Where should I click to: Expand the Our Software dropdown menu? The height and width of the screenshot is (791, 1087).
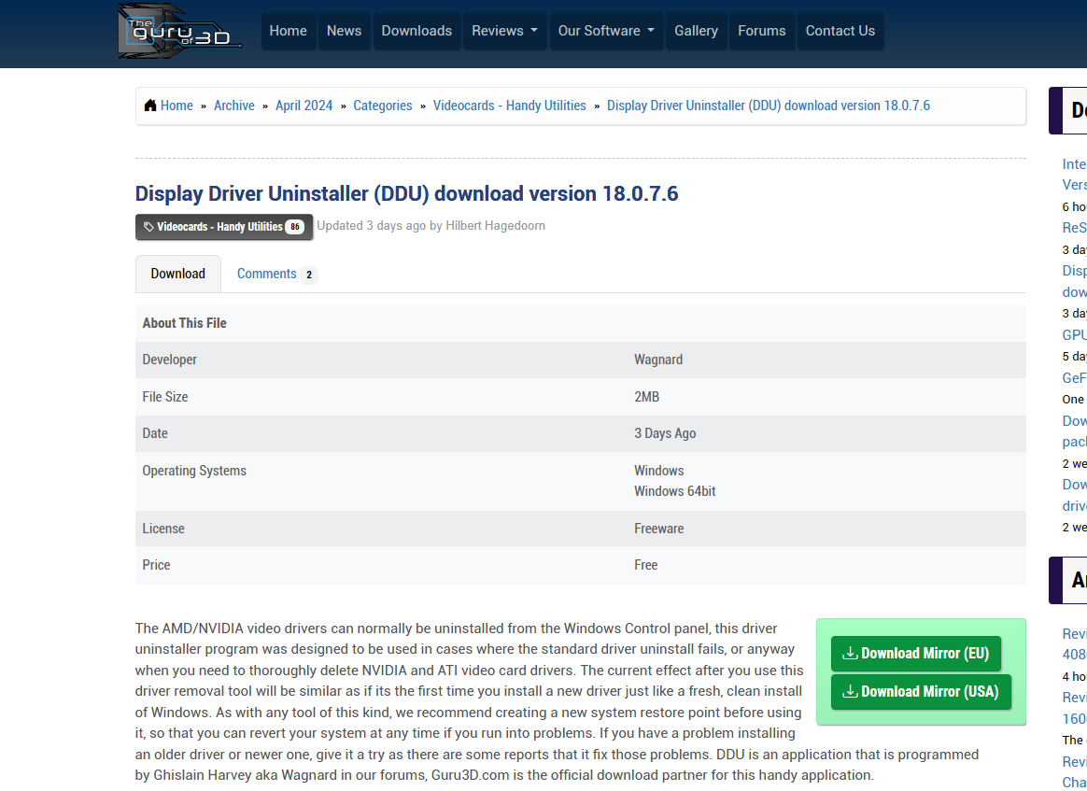click(x=607, y=31)
